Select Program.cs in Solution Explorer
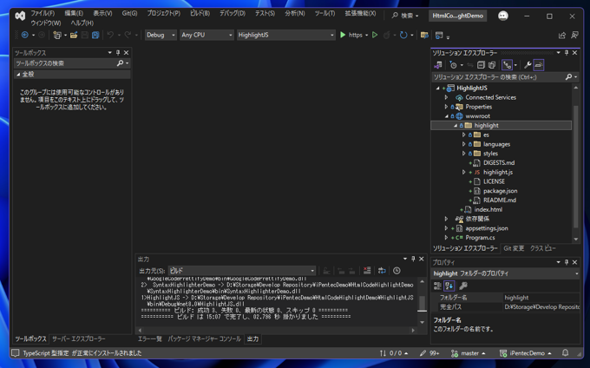 click(x=480, y=238)
